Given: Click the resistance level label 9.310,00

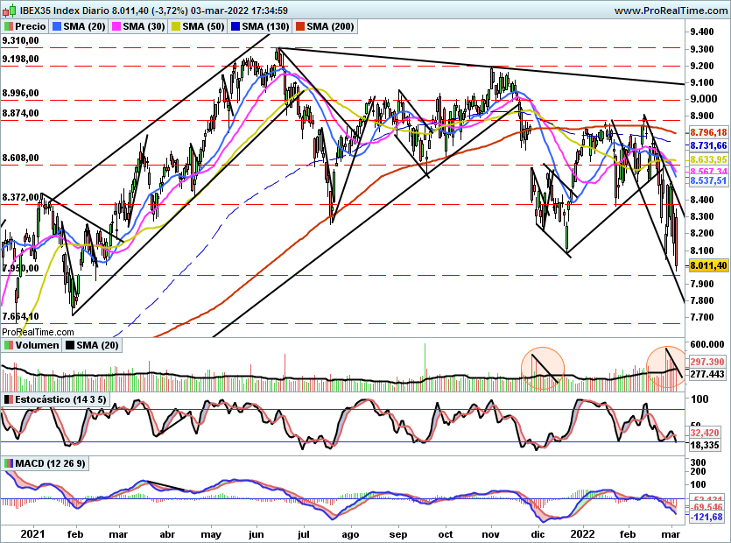Looking at the screenshot, I should click(x=20, y=41).
